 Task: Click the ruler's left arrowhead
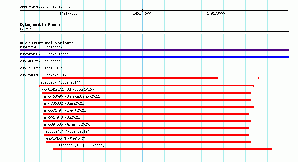[x=21, y=11]
